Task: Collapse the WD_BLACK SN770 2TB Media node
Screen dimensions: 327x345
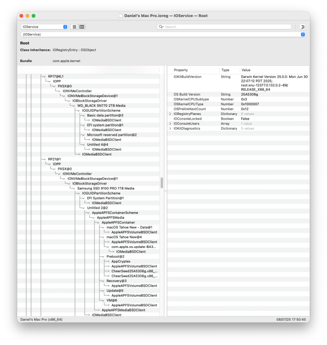Action: point(73,106)
